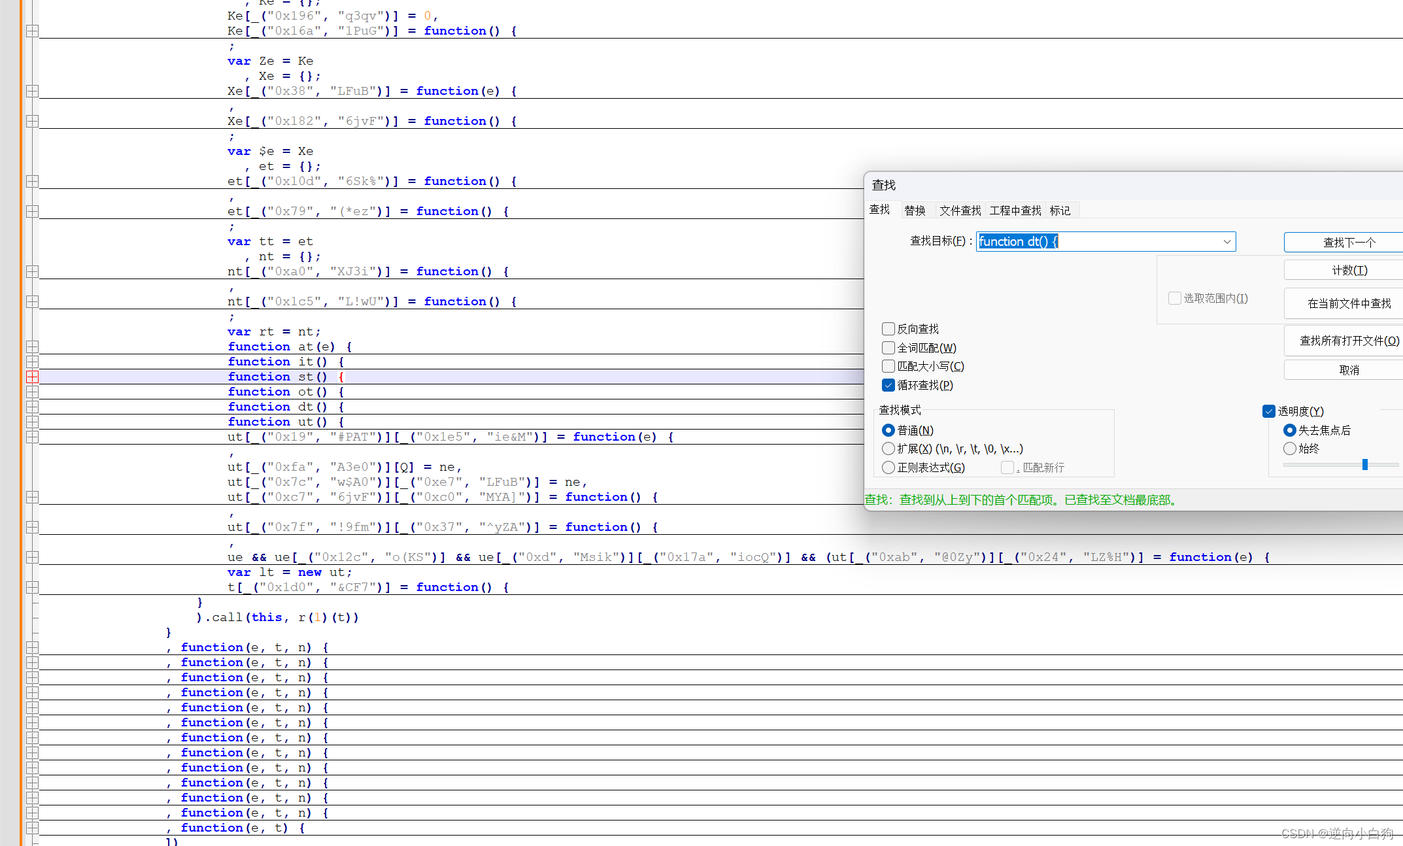Click the 计数 button
This screenshot has width=1403, height=846.
pos(1349,270)
